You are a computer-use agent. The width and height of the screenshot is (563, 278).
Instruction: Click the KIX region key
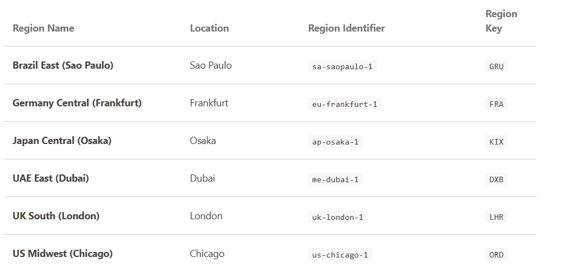(x=496, y=142)
